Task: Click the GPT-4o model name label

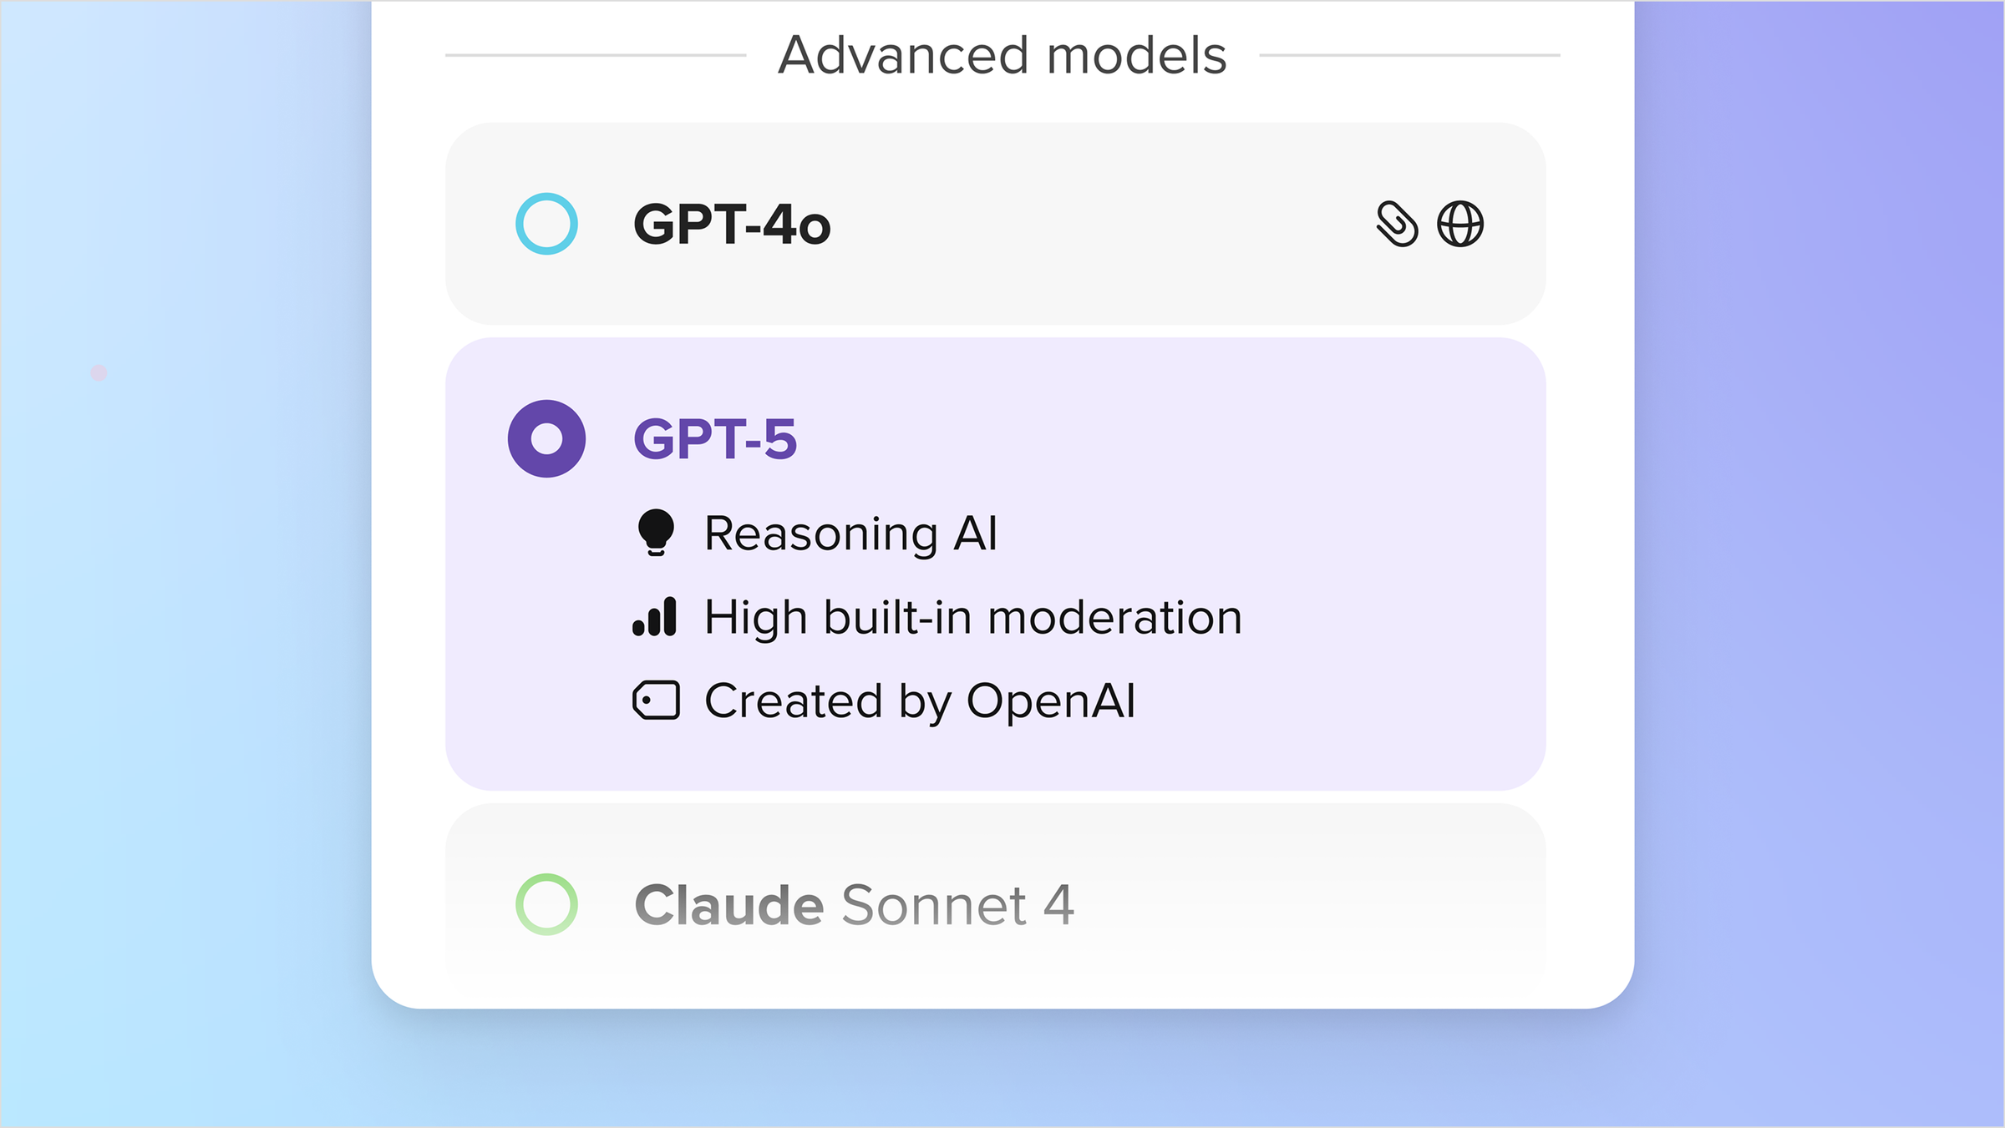Action: tap(731, 224)
